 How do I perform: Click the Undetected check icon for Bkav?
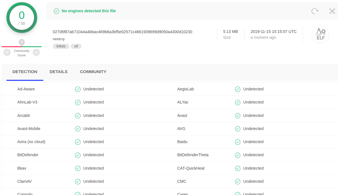pyautogui.click(x=78, y=168)
